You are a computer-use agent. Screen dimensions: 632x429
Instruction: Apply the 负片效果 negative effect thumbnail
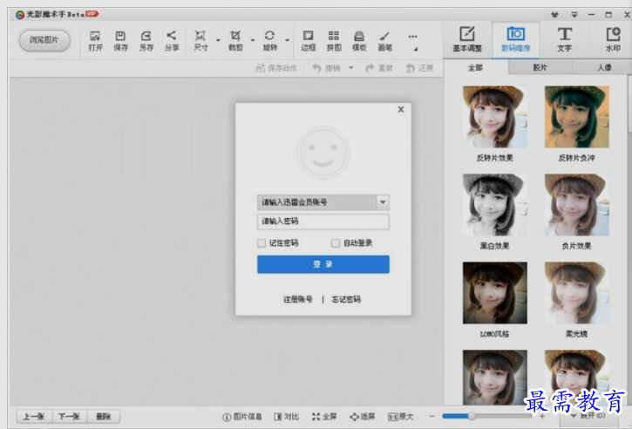tap(576, 205)
